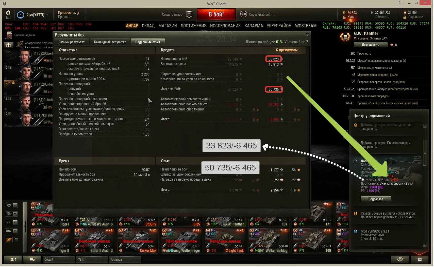Viewport: 434px width, 267px height.
Task: Click the gold coins icon
Action: point(344,13)
